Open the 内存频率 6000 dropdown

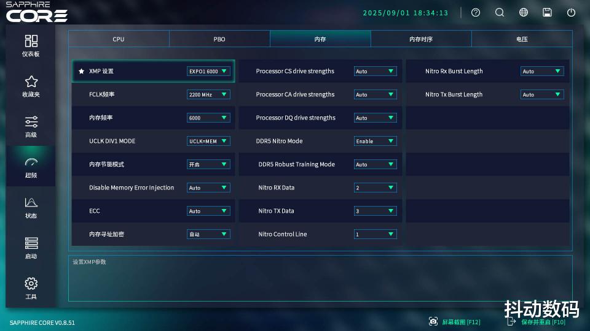208,118
